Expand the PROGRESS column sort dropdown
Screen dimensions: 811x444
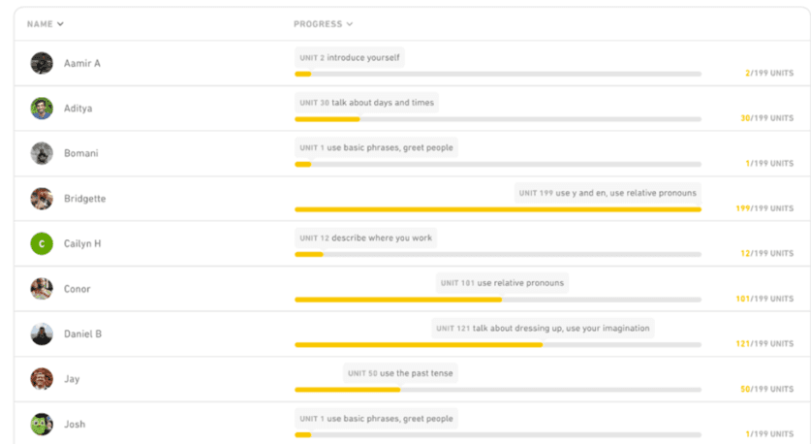(324, 24)
